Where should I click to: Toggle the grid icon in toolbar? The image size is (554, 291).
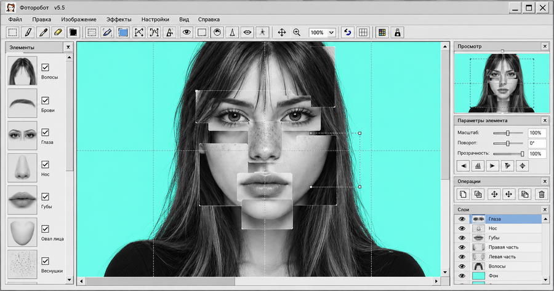click(363, 33)
